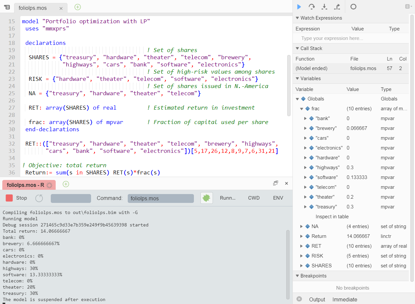
Task: Click the step out debug icon
Action: click(x=337, y=7)
